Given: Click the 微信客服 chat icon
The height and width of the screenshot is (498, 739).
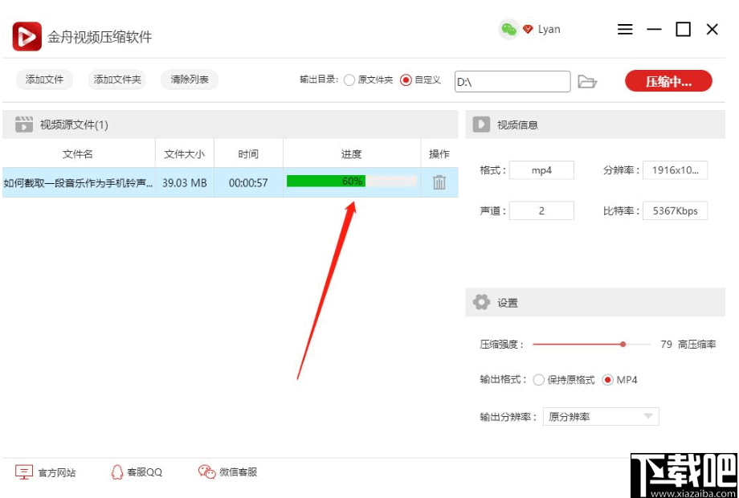Looking at the screenshot, I should pos(207,472).
